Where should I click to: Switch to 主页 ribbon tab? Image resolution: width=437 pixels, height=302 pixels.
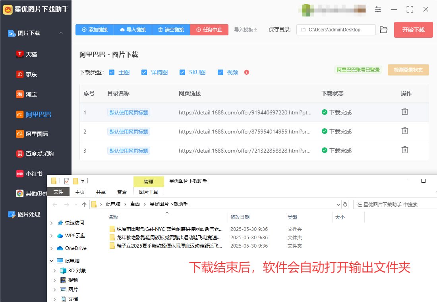click(x=80, y=192)
